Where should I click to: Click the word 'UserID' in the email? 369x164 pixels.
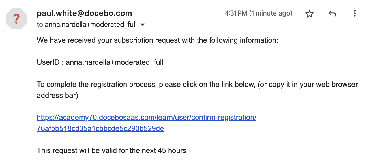point(48,62)
